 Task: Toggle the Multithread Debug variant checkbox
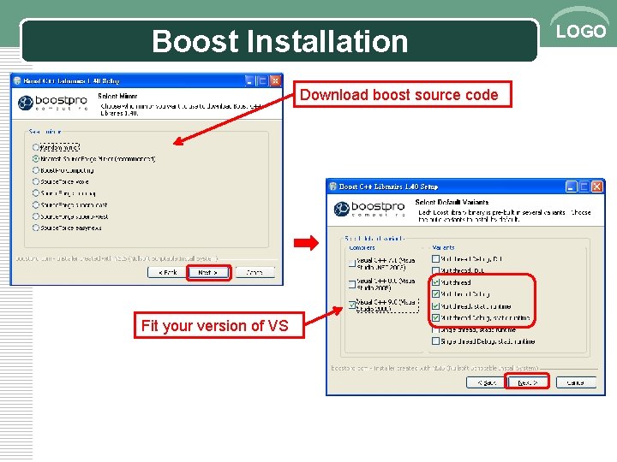coord(435,293)
